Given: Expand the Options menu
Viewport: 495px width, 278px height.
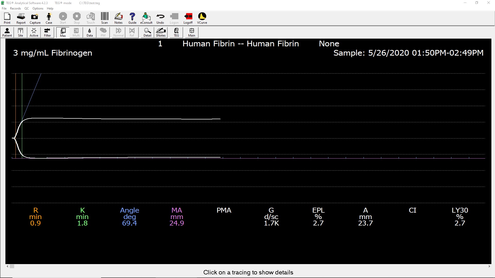Looking at the screenshot, I should pyautogui.click(x=38, y=8).
